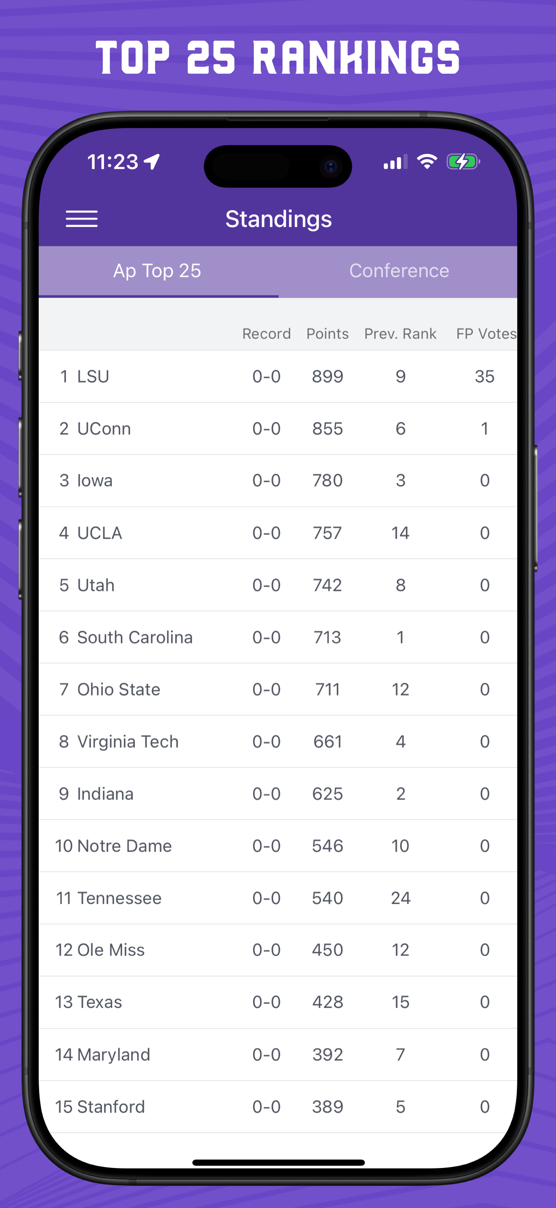Select the Virginia Tech entry
This screenshot has height=1208, width=556.
278,741
